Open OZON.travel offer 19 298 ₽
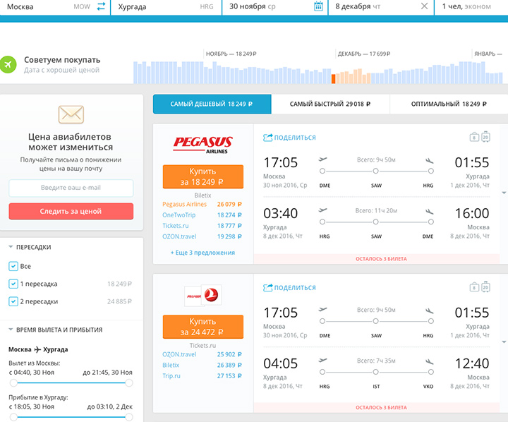Image resolution: width=508 pixels, height=422 pixels. click(202, 236)
